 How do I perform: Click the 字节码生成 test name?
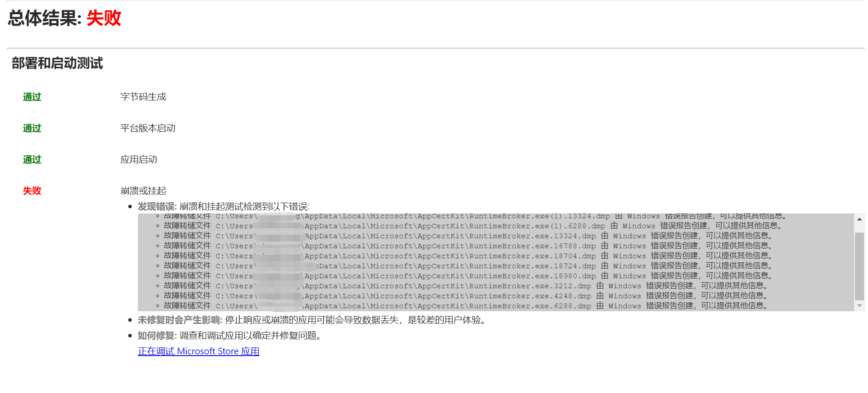click(143, 97)
